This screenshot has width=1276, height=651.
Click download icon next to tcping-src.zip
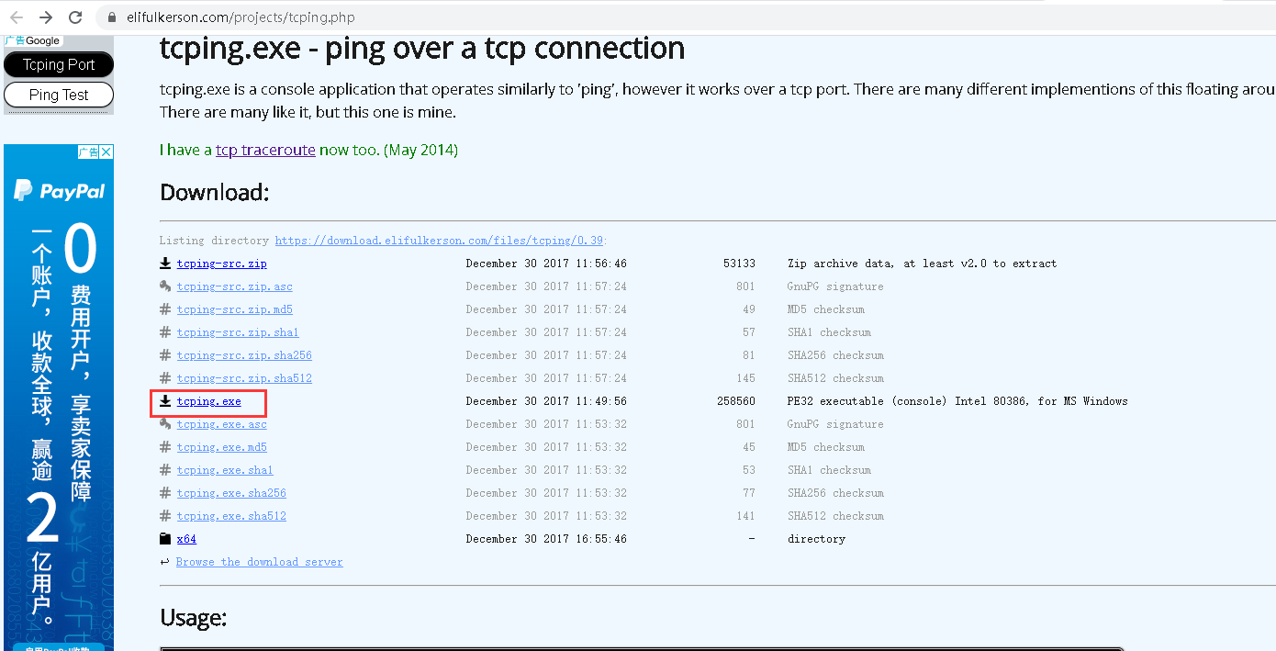(165, 264)
